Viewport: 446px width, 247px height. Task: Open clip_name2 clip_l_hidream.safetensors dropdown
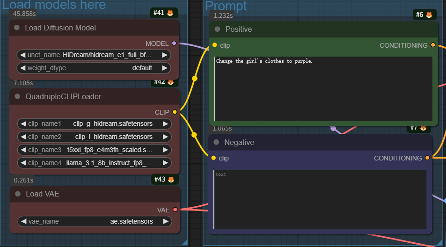(95, 137)
